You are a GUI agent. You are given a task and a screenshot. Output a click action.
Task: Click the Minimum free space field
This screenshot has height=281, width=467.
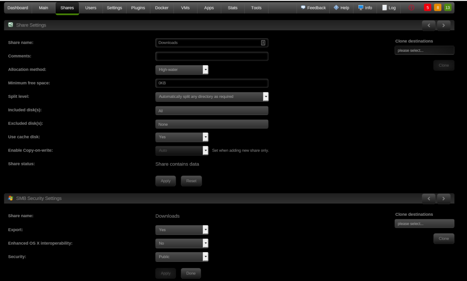point(212,83)
